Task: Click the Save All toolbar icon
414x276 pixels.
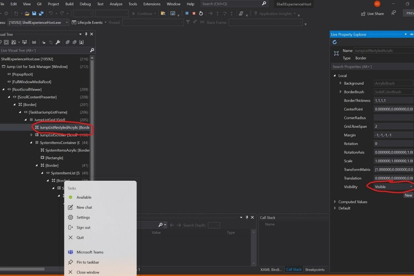Action: pos(41,13)
